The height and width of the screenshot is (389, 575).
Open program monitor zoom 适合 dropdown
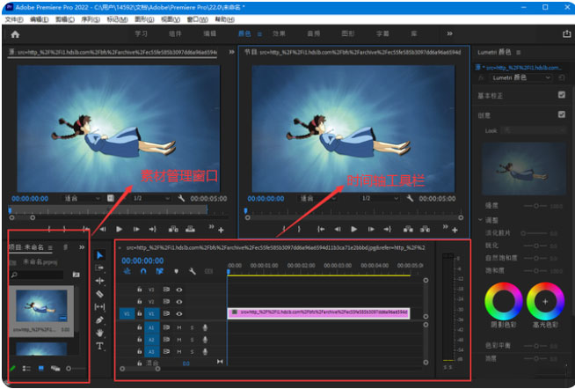(318, 198)
